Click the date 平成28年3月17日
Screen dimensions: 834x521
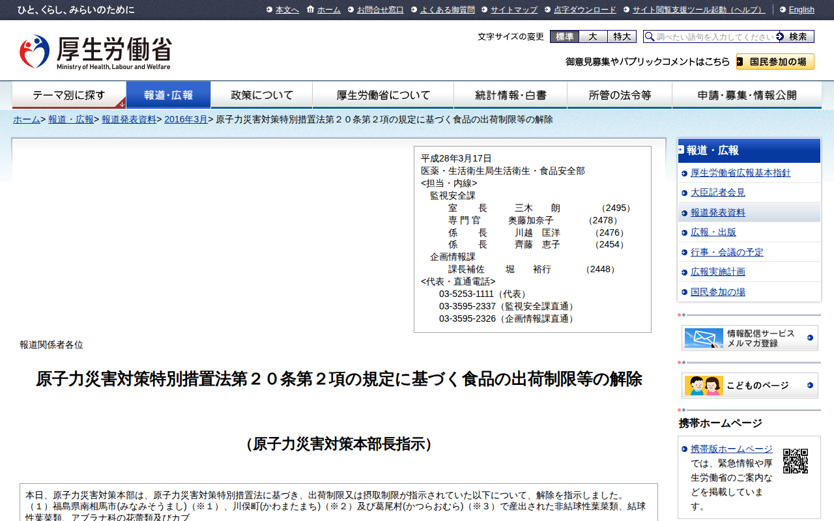pos(456,158)
